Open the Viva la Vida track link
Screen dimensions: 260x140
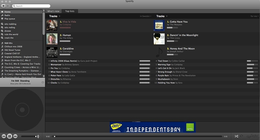click(x=69, y=22)
